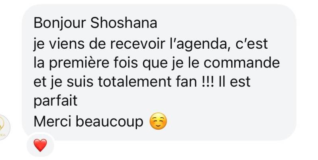Click the word recevoir
Screen dimensions: 318x160
pyautogui.click(x=137, y=43)
